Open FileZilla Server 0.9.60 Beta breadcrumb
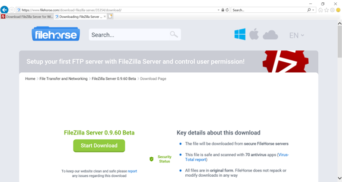 tap(114, 78)
